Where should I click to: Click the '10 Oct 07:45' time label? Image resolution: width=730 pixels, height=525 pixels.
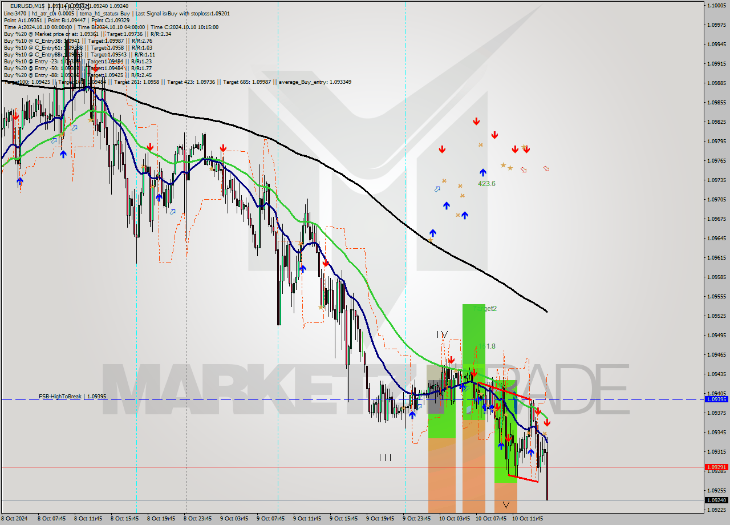tap(492, 519)
